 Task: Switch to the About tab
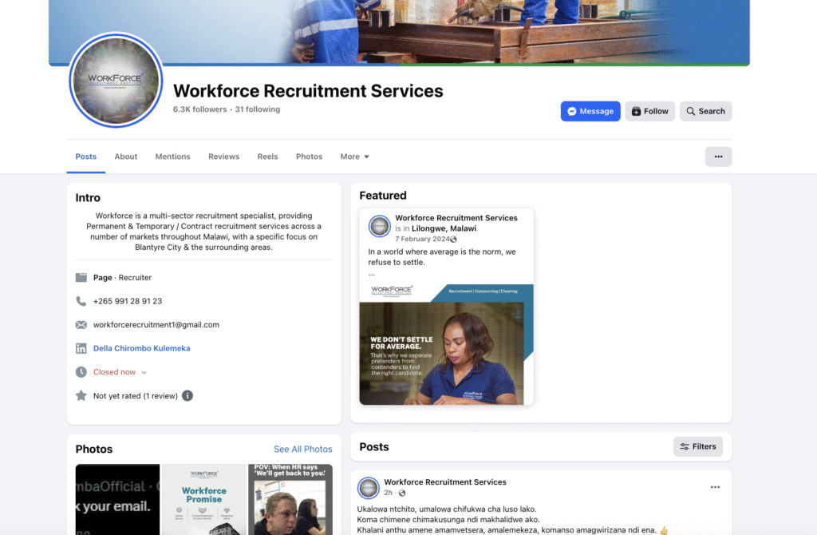tap(126, 157)
